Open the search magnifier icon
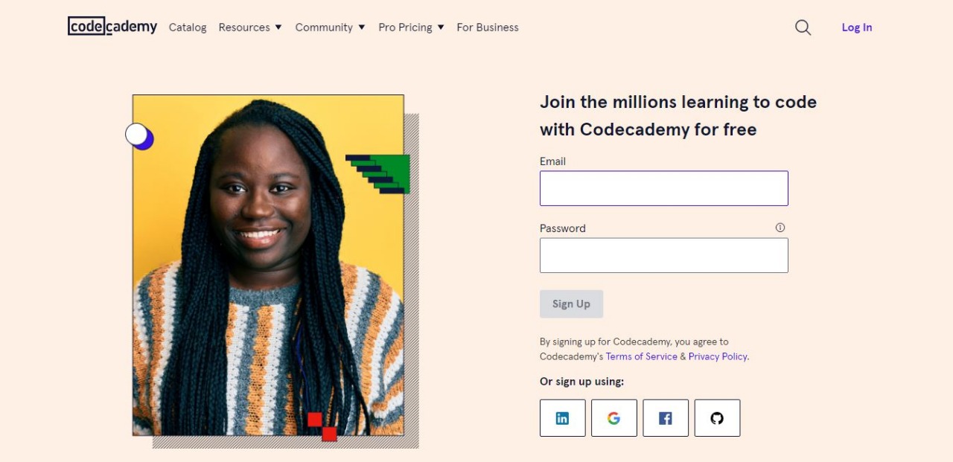953x462 pixels. (803, 28)
